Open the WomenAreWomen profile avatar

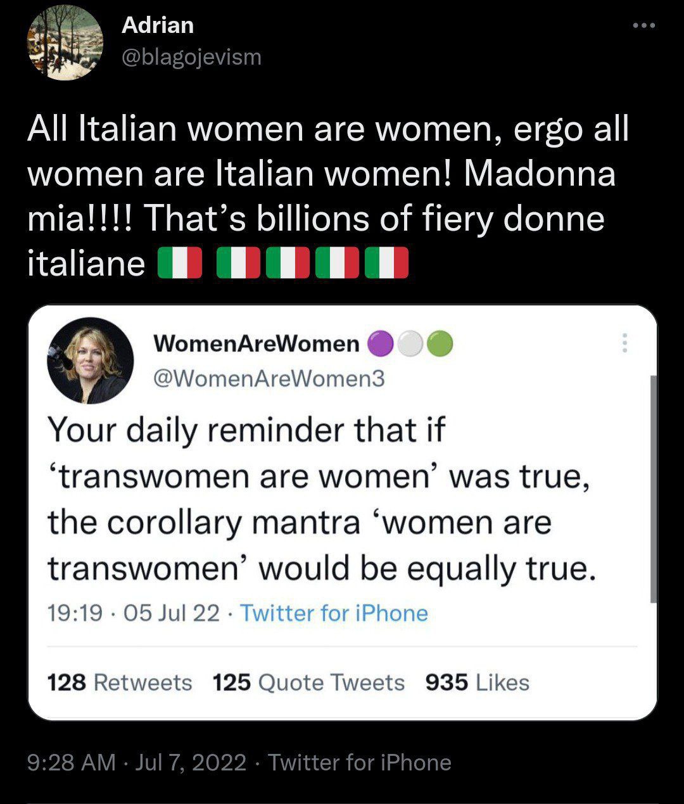[x=90, y=361]
